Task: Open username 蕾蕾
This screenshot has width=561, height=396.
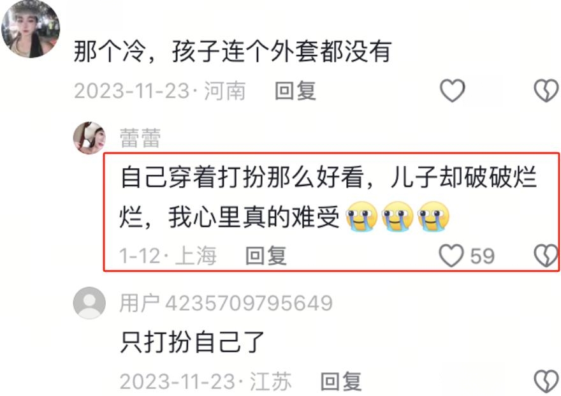Action: (x=140, y=138)
